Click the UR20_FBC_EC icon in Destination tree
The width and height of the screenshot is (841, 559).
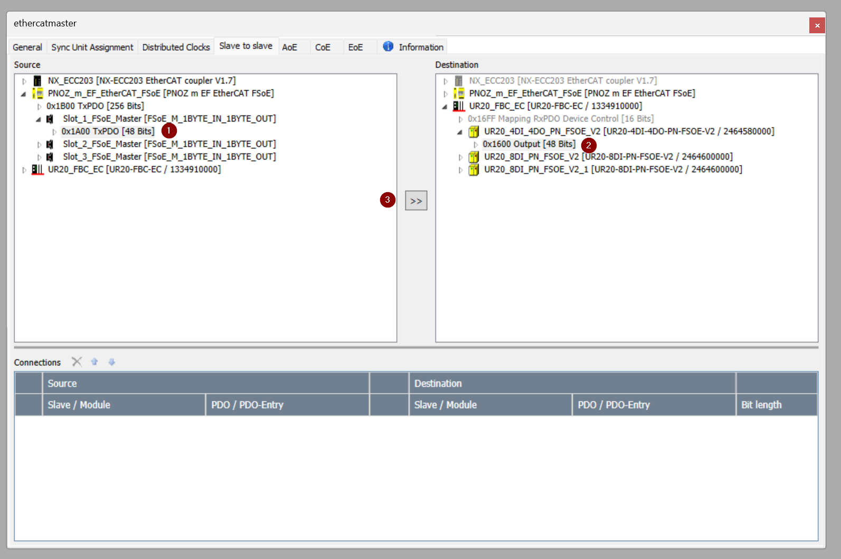(x=459, y=106)
